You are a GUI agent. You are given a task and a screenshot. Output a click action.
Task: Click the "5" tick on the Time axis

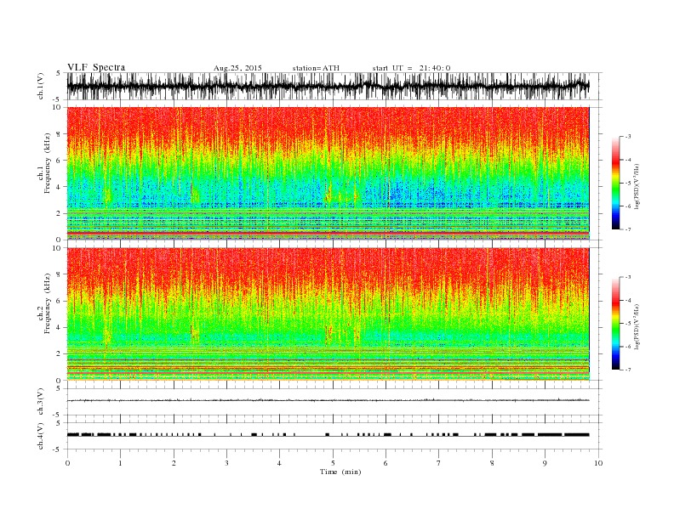pyautogui.click(x=333, y=463)
